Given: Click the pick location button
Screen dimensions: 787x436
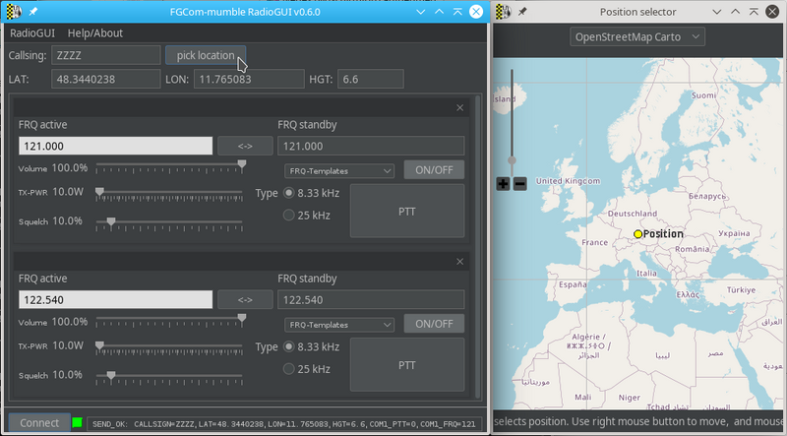Looking at the screenshot, I should coord(206,55).
